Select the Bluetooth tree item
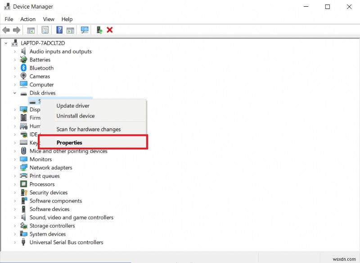This screenshot has height=263, width=360. (41, 68)
